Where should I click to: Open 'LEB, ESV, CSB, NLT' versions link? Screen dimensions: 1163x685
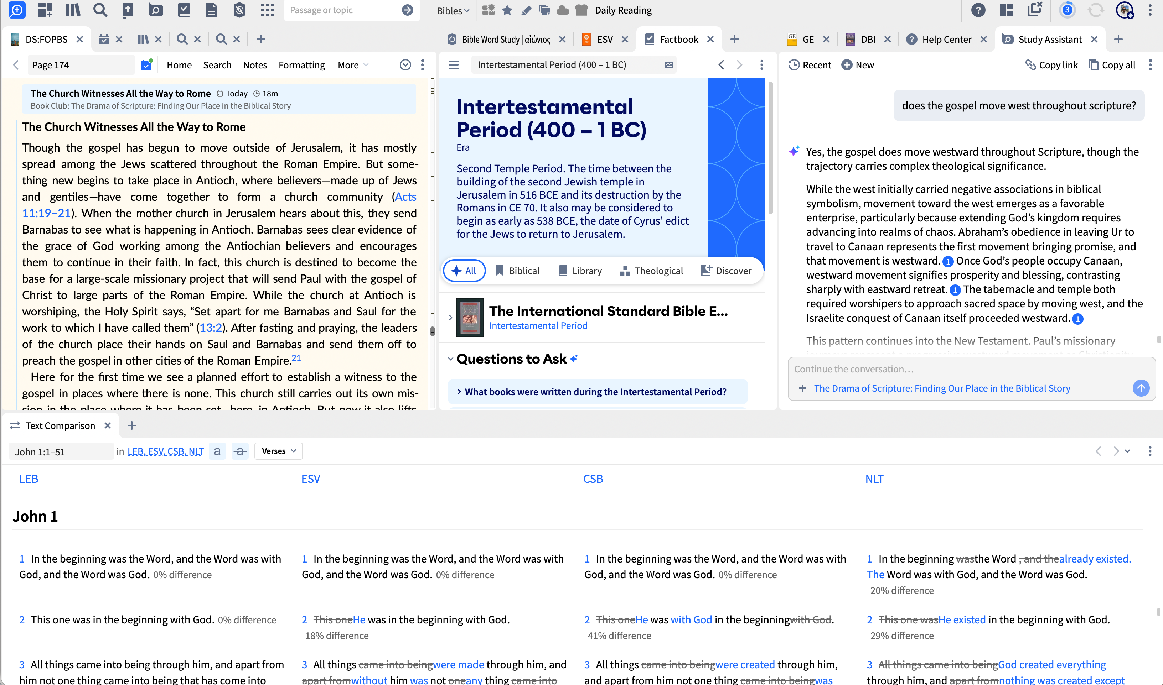pyautogui.click(x=165, y=451)
